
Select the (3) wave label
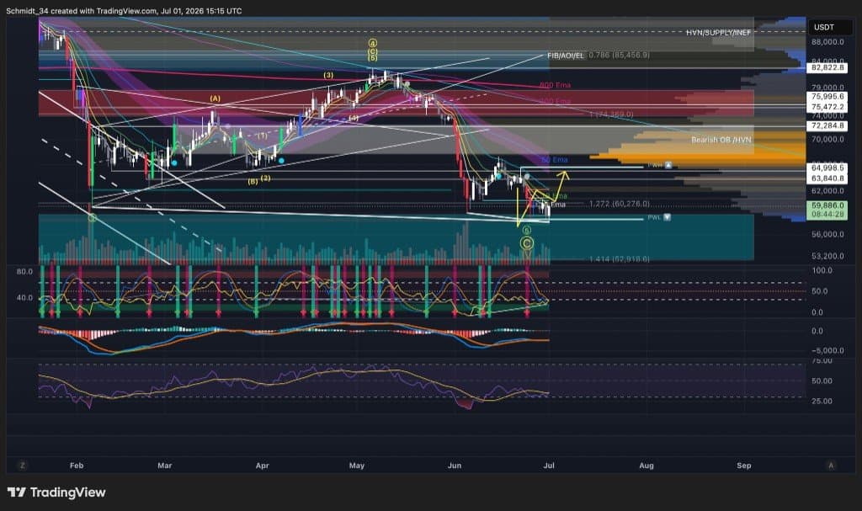[x=328, y=75]
